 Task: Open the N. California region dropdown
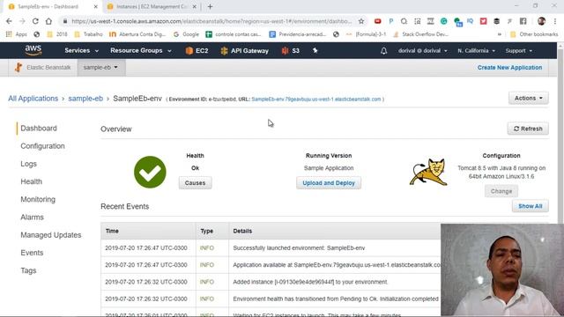coord(476,51)
